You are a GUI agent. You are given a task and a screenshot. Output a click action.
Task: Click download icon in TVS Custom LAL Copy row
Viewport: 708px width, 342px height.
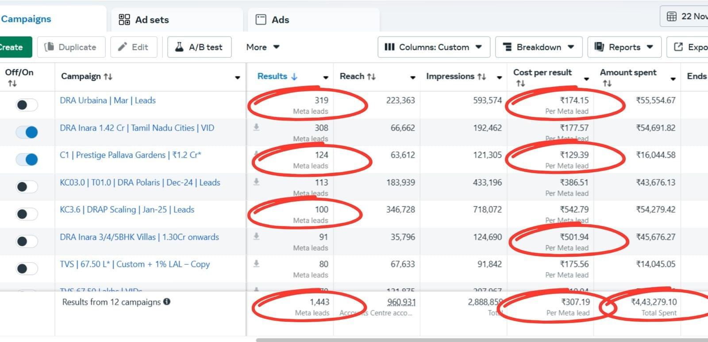point(256,264)
